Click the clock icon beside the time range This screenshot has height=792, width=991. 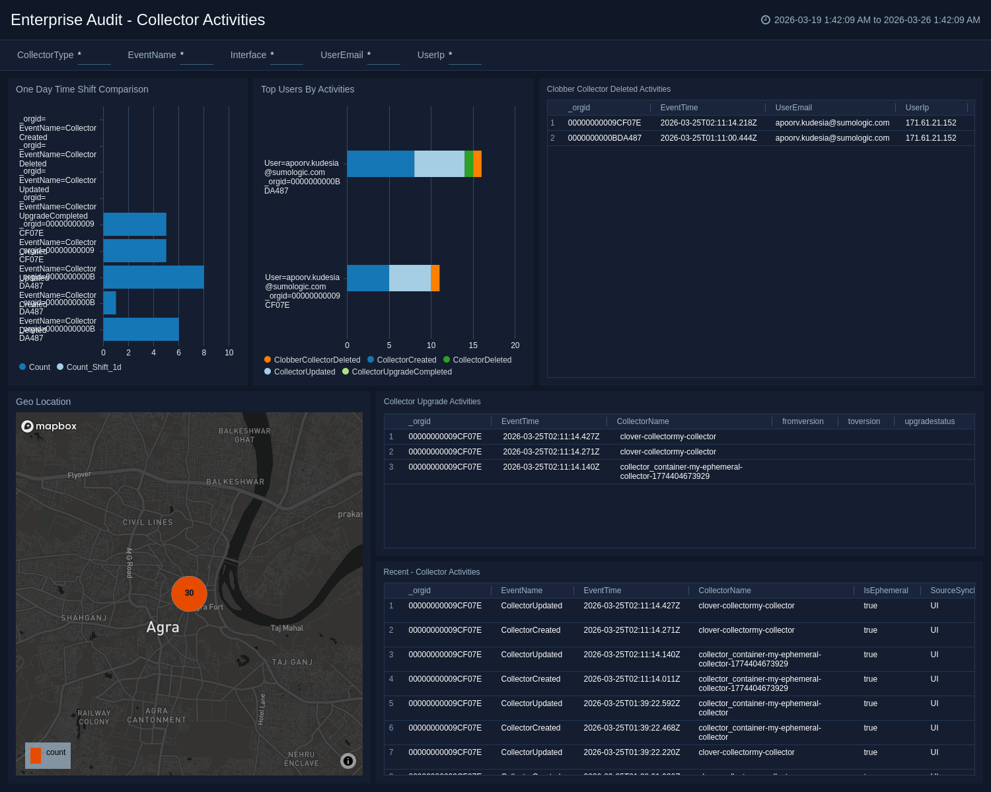click(x=766, y=20)
